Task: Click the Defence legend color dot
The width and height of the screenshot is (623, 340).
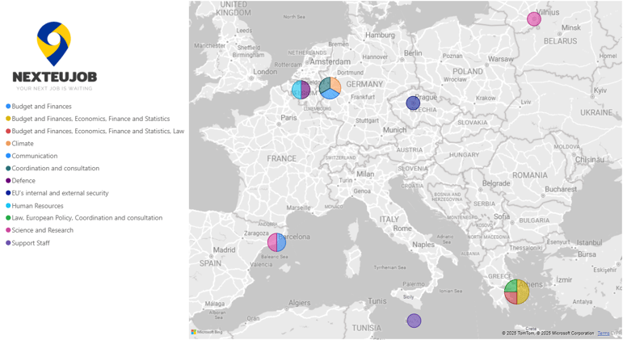Action: 8,181
